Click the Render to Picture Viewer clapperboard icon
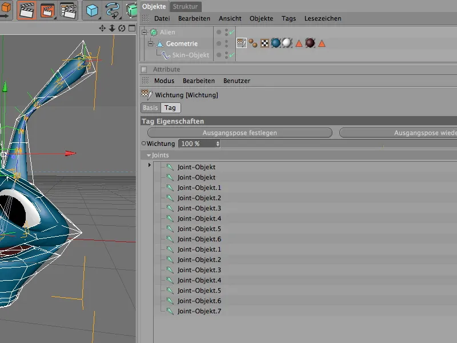The height and width of the screenshot is (343, 457). coord(47,10)
